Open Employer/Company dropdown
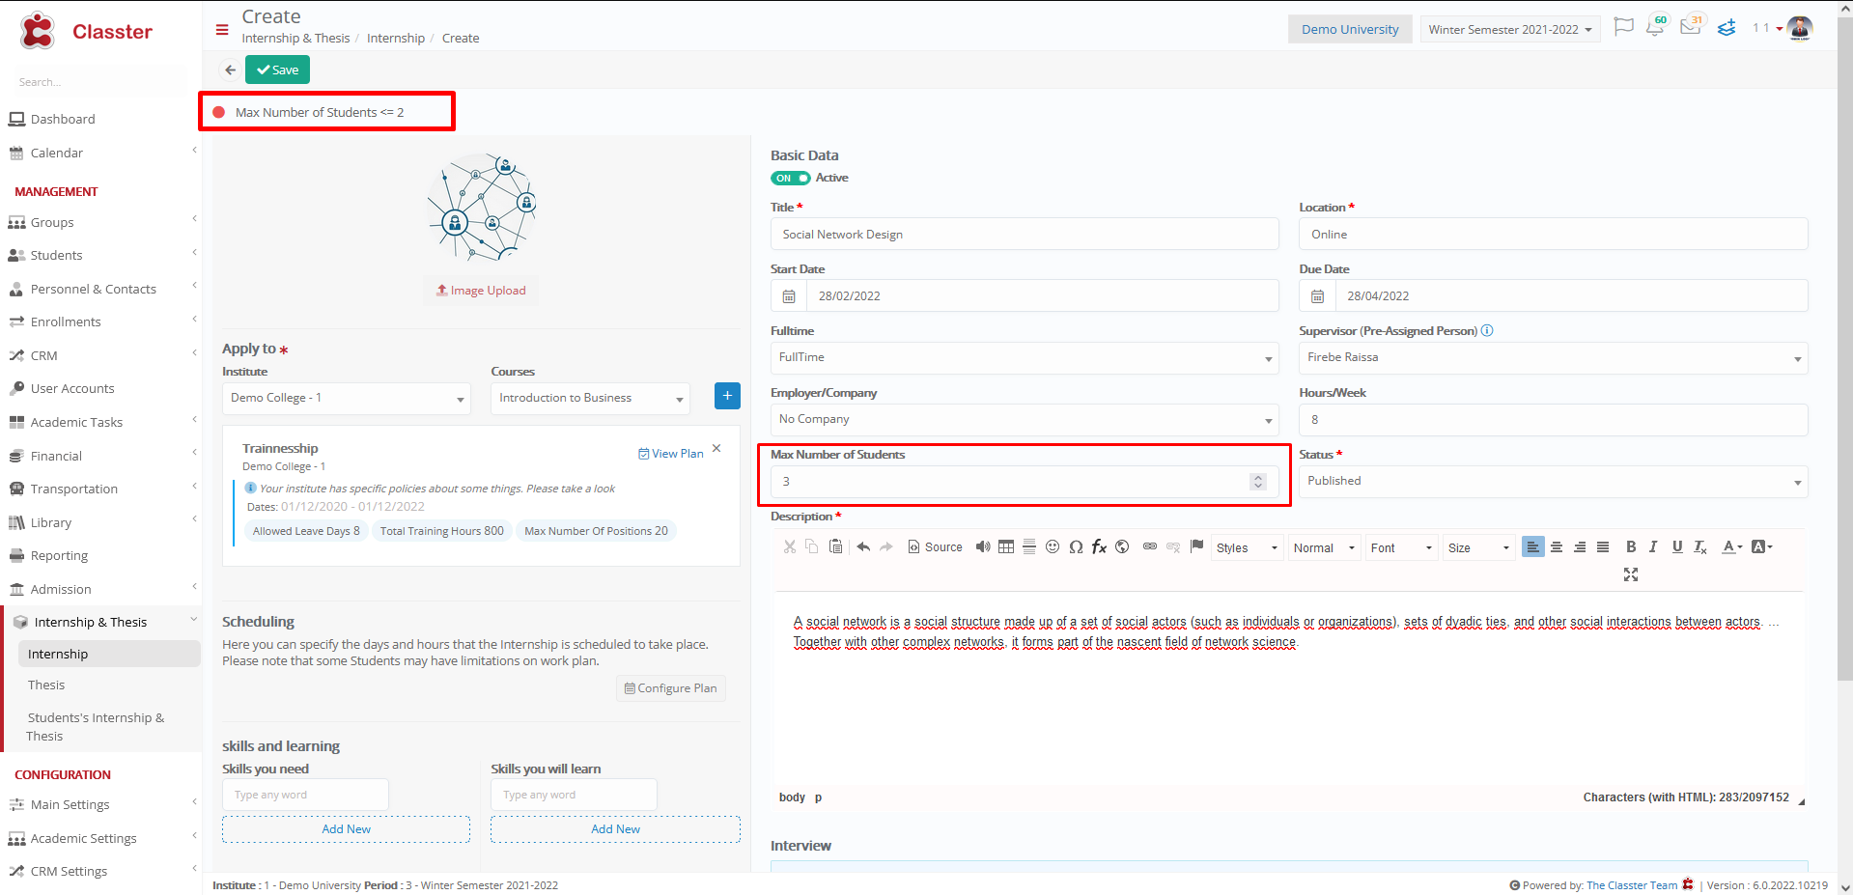The width and height of the screenshot is (1853, 895). (1025, 419)
